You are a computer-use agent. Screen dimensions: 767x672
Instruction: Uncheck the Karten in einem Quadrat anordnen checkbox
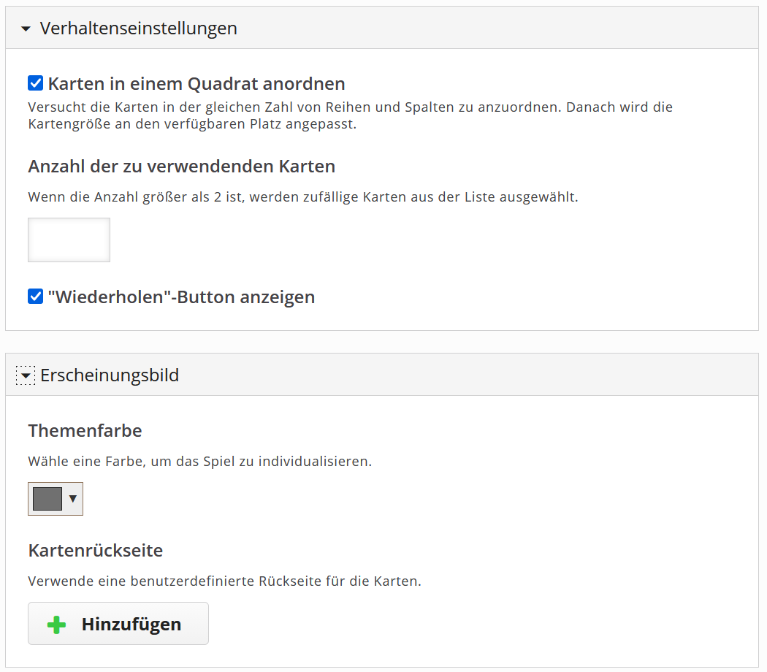click(x=36, y=83)
